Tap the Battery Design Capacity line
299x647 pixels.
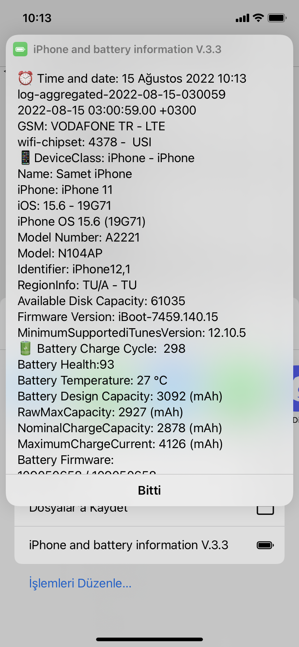point(120,396)
